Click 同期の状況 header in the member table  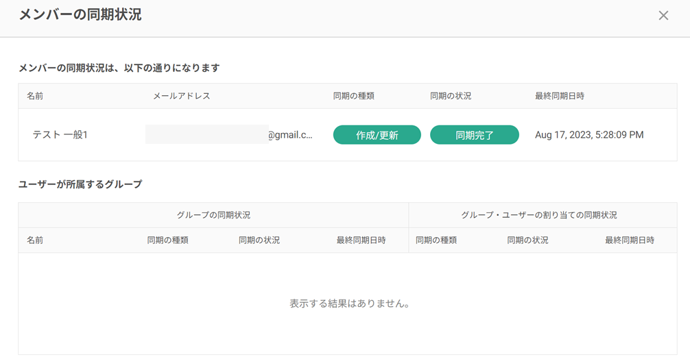pyautogui.click(x=450, y=96)
